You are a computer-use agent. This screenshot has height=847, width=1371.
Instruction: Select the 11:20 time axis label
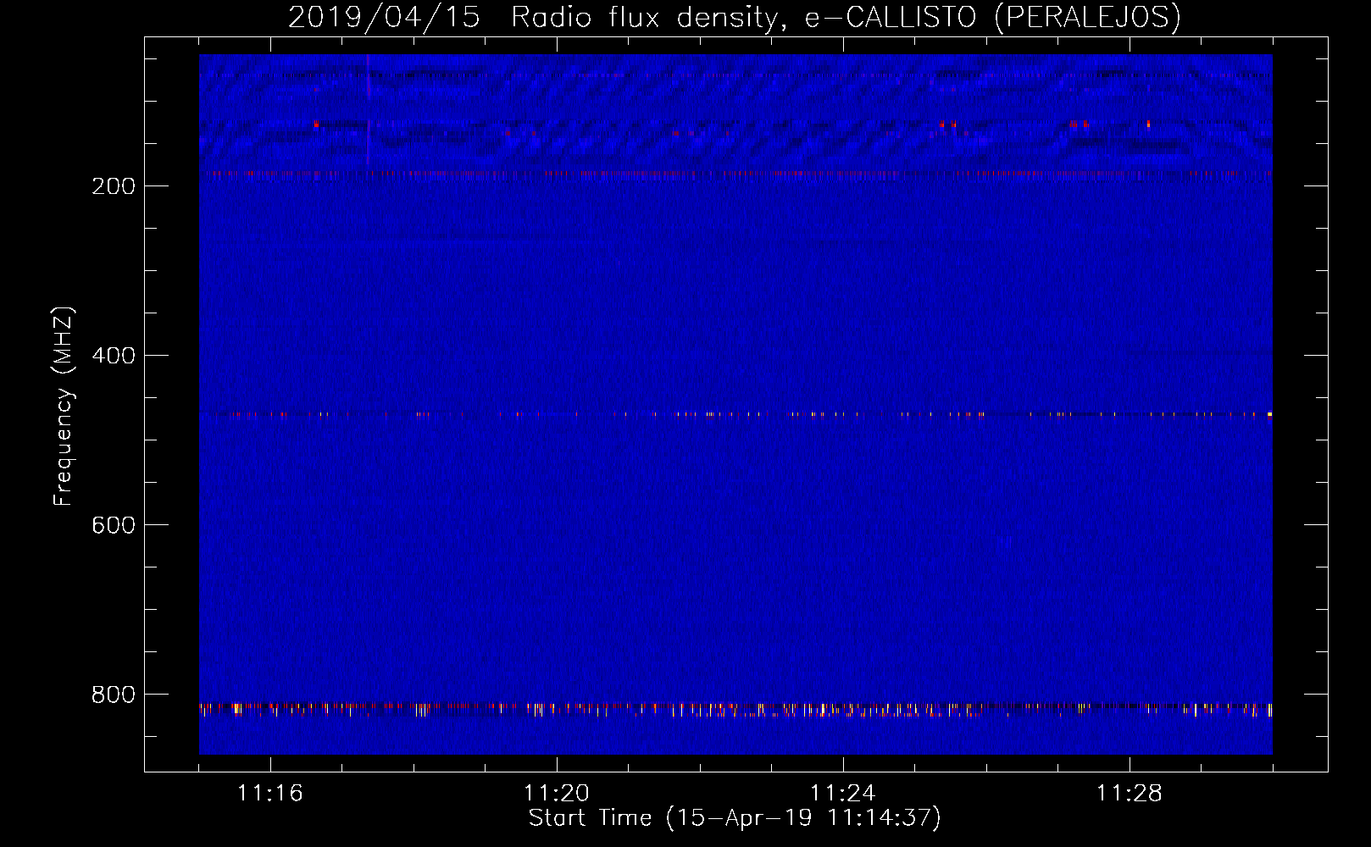click(x=556, y=794)
